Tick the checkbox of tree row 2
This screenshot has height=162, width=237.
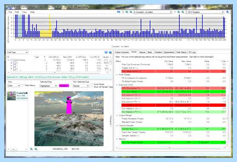point(14,69)
